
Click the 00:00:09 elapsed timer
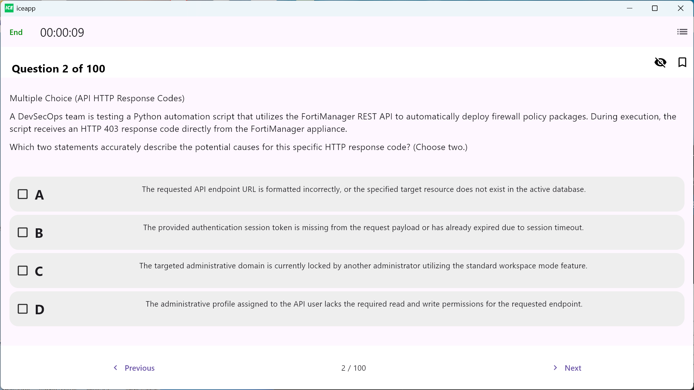click(62, 32)
